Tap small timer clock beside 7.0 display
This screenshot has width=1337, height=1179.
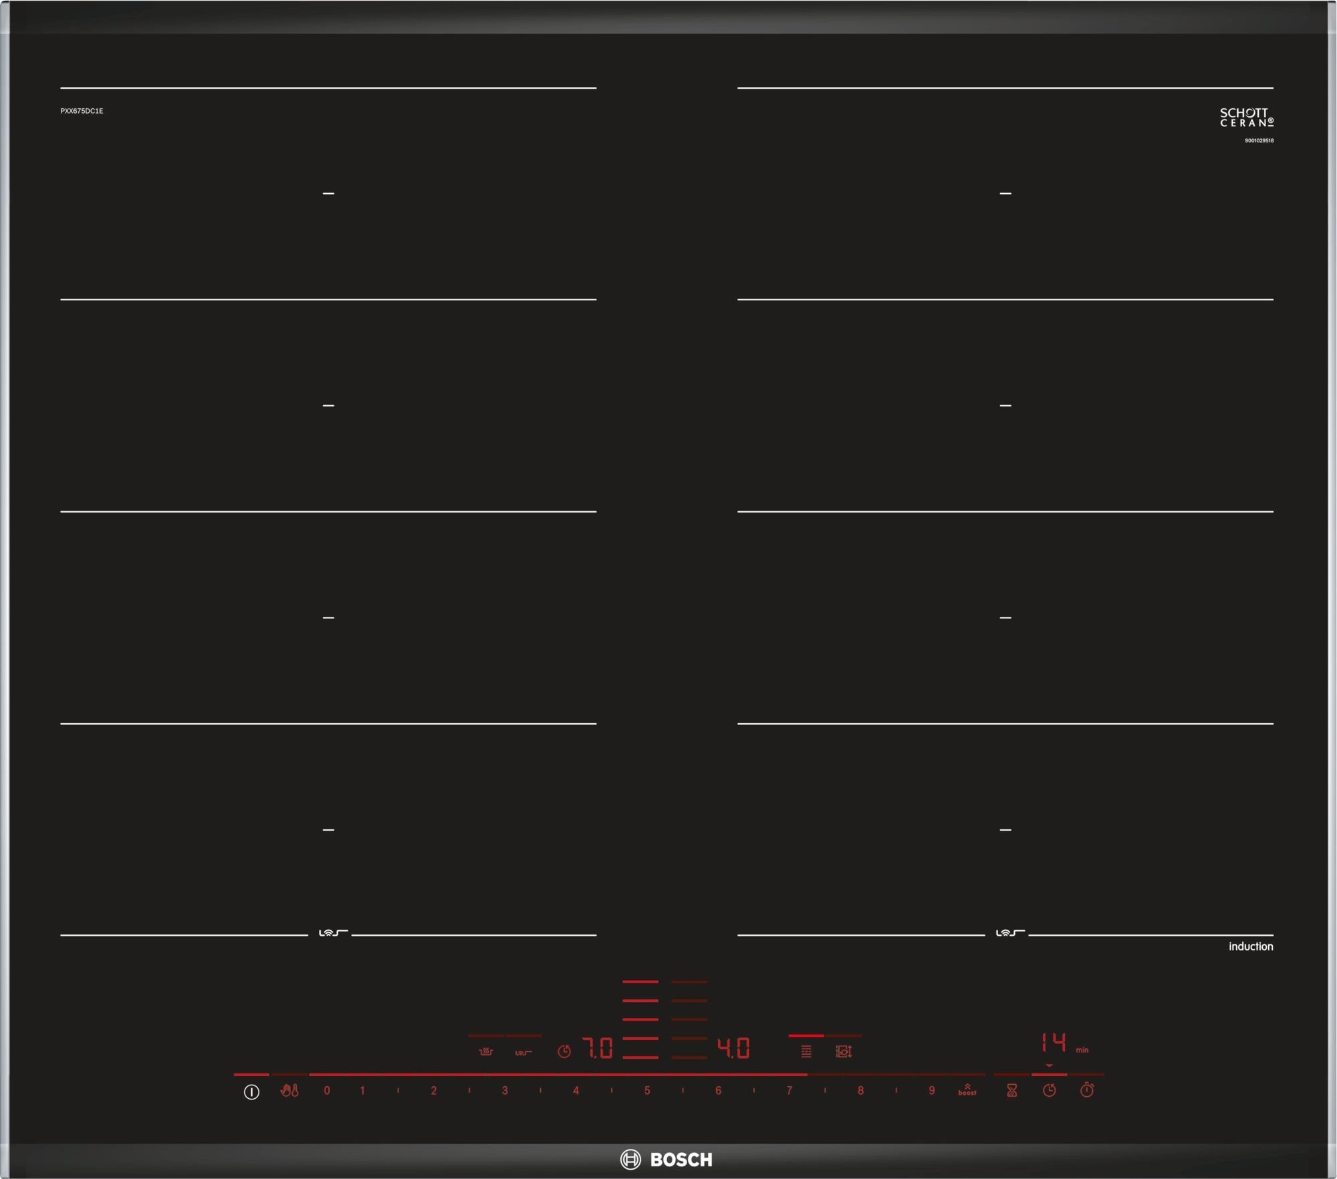click(x=564, y=1052)
